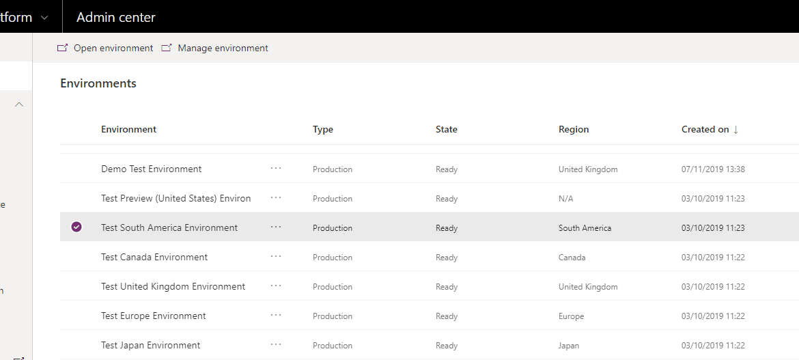Open Test Canada Environment link
The height and width of the screenshot is (360, 799).
154,257
